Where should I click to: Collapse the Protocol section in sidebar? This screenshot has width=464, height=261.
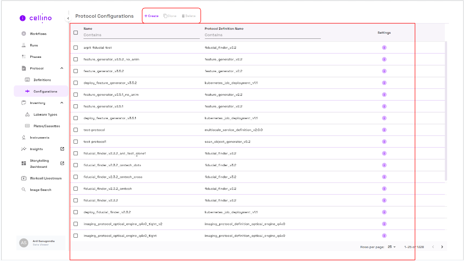62,68
